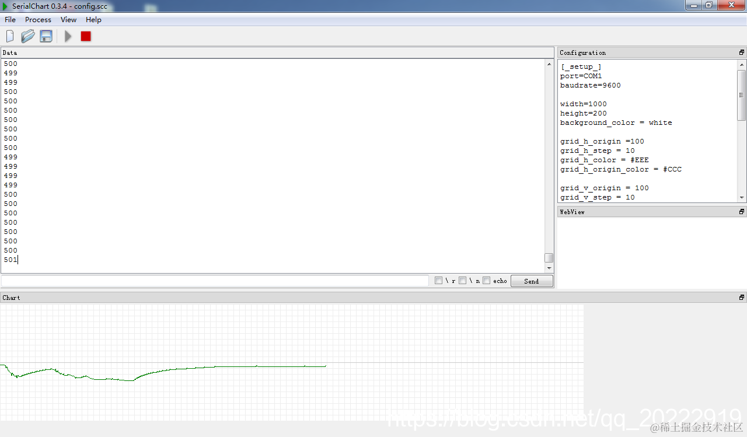
Task: Click the grid_h_step = 10 line
Action: point(598,151)
